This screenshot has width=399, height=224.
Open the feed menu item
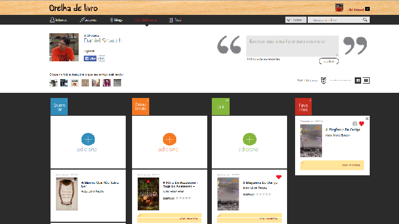[175, 20]
